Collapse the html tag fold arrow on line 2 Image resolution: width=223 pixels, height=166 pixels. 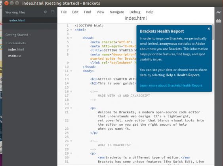click(x=71, y=30)
